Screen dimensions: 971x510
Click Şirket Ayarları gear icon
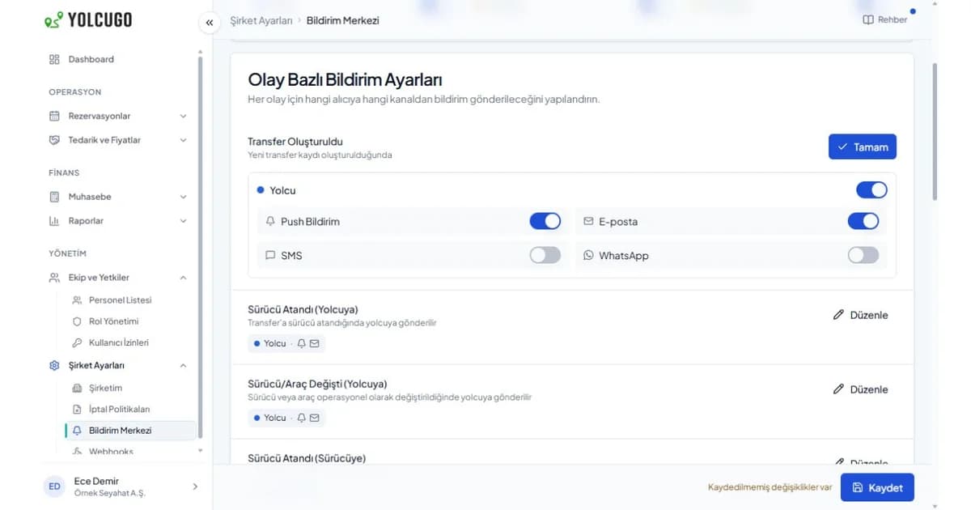coord(54,365)
